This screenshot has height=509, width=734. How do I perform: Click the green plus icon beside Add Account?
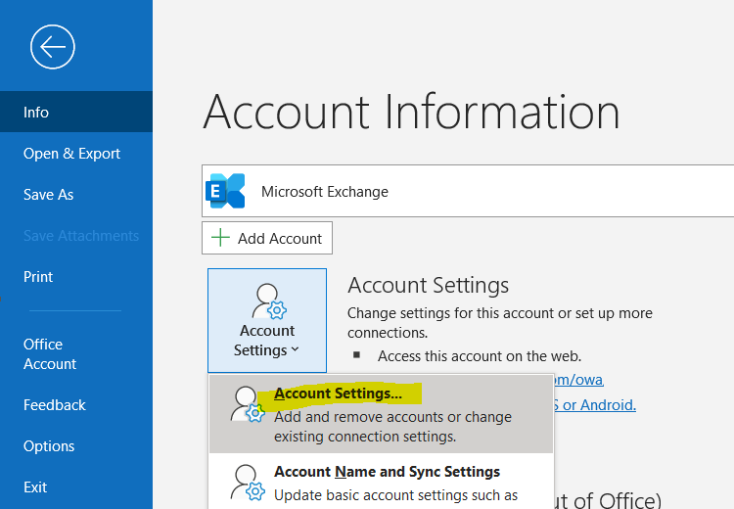pos(220,238)
